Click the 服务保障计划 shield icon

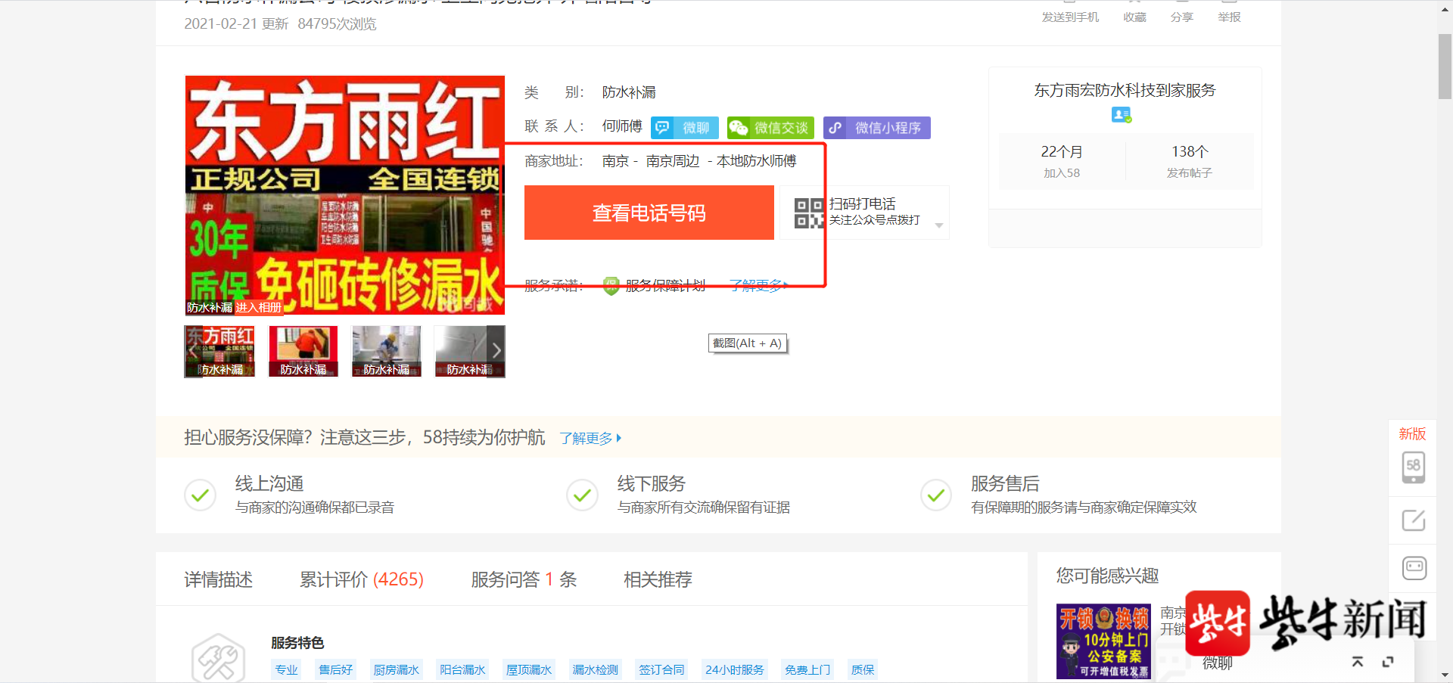click(611, 286)
